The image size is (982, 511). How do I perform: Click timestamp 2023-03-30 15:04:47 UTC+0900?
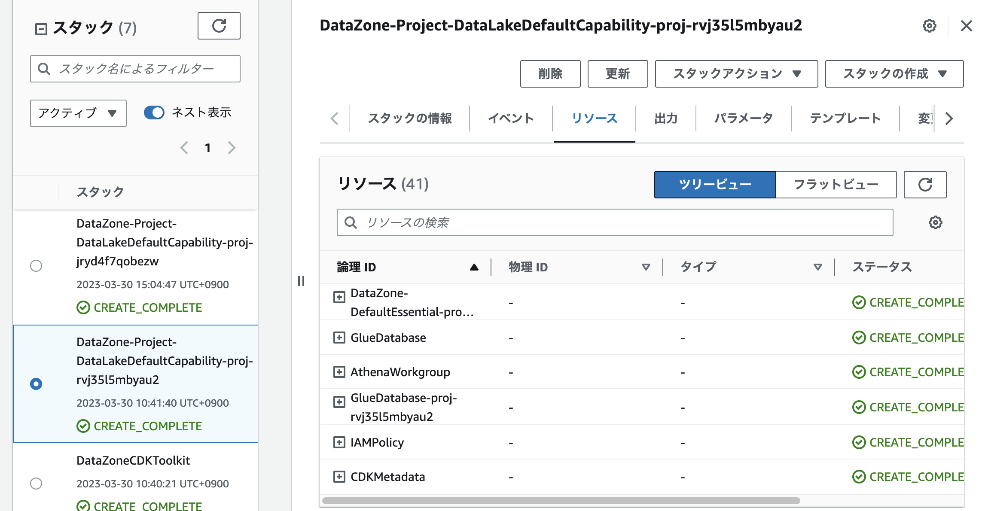pyautogui.click(x=152, y=284)
